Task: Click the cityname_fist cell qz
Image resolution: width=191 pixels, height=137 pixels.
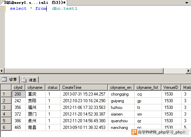Action: (x=148, y=121)
